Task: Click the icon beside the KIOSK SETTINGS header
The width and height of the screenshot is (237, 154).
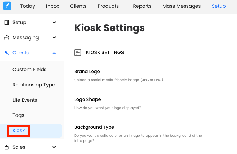Action: (78, 53)
